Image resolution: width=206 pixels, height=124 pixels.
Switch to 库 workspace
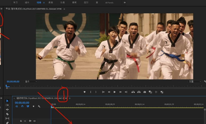(97, 2)
